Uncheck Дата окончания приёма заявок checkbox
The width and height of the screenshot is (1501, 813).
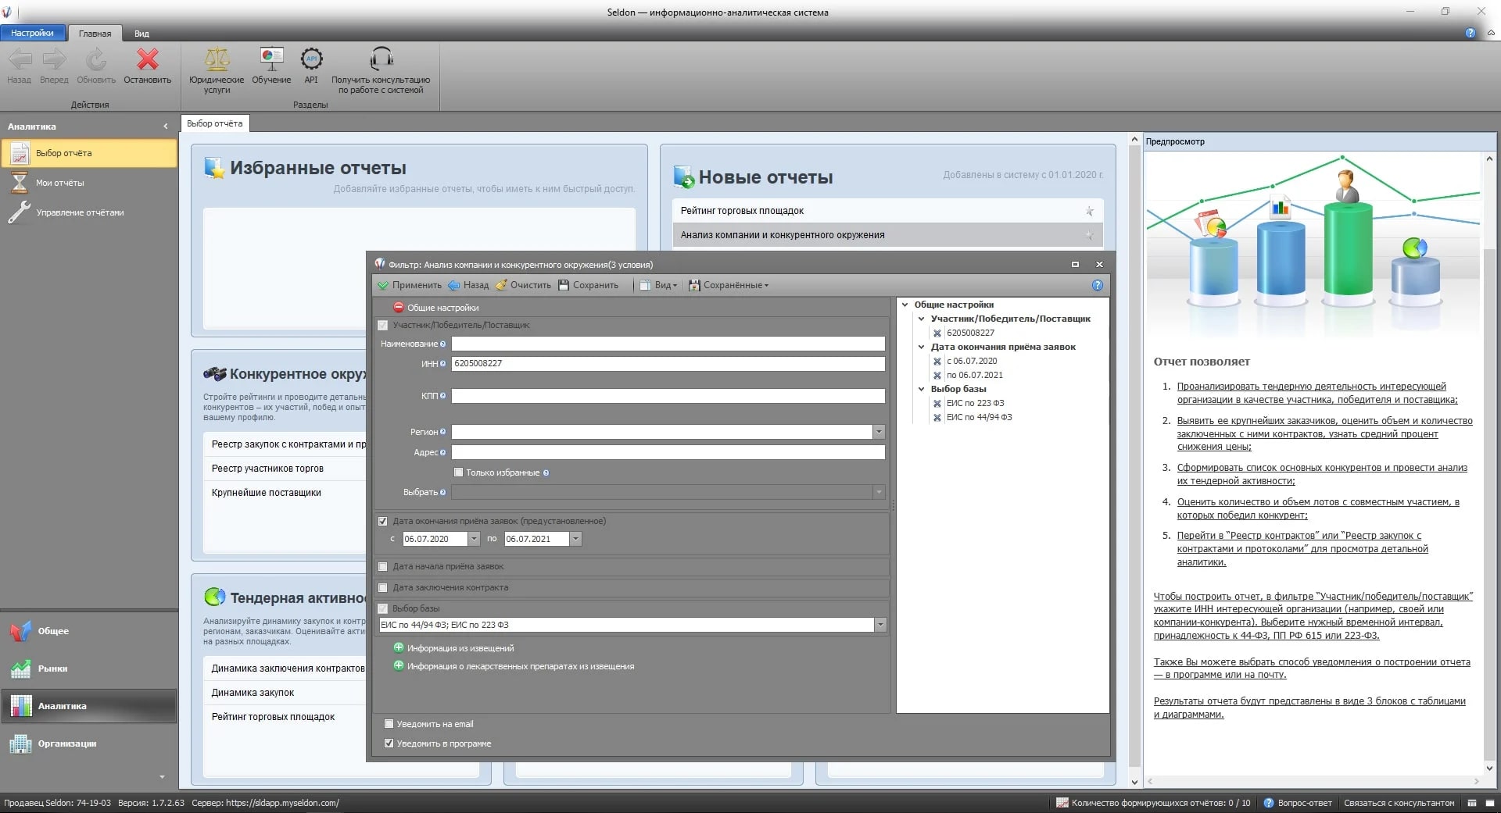pyautogui.click(x=383, y=521)
